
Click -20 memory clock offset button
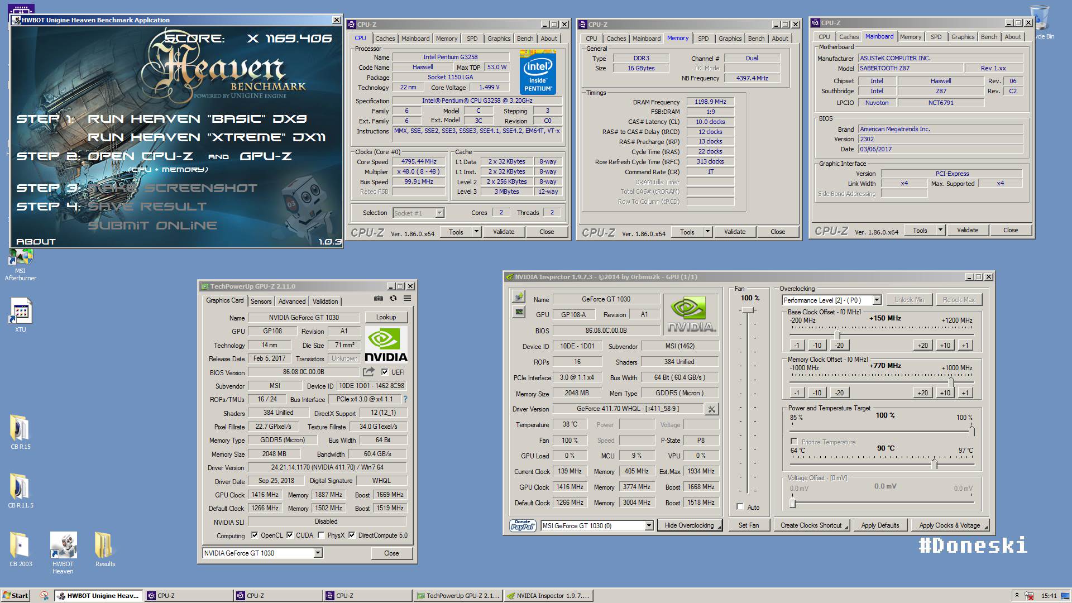pos(839,393)
